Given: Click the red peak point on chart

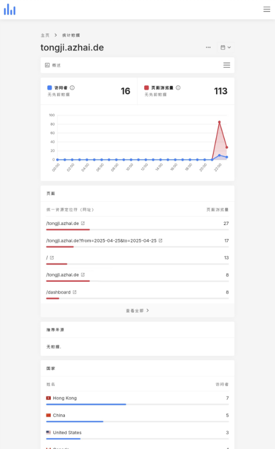Looking at the screenshot, I should [x=219, y=122].
